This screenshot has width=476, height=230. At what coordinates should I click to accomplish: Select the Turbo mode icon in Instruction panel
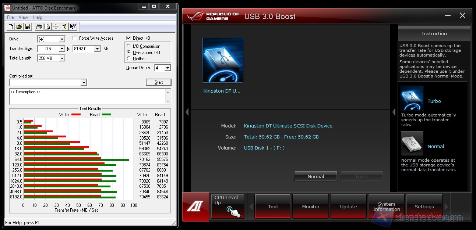(x=412, y=98)
